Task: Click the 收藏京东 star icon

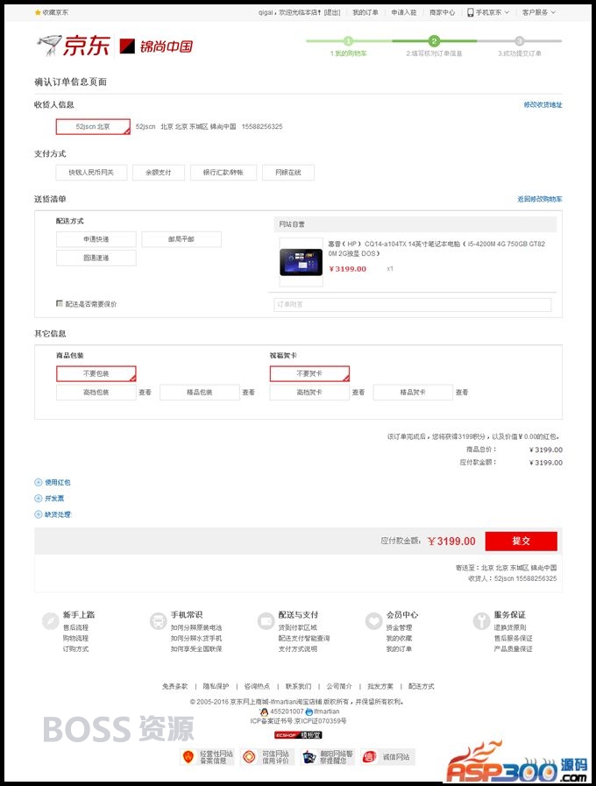Action: [x=38, y=12]
